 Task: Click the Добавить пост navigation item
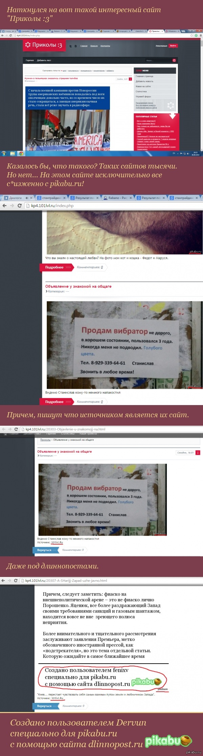click(44, 60)
